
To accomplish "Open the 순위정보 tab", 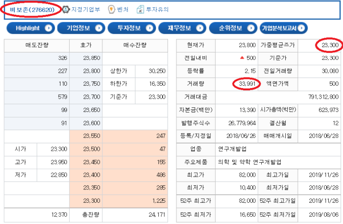I will click(233, 28).
